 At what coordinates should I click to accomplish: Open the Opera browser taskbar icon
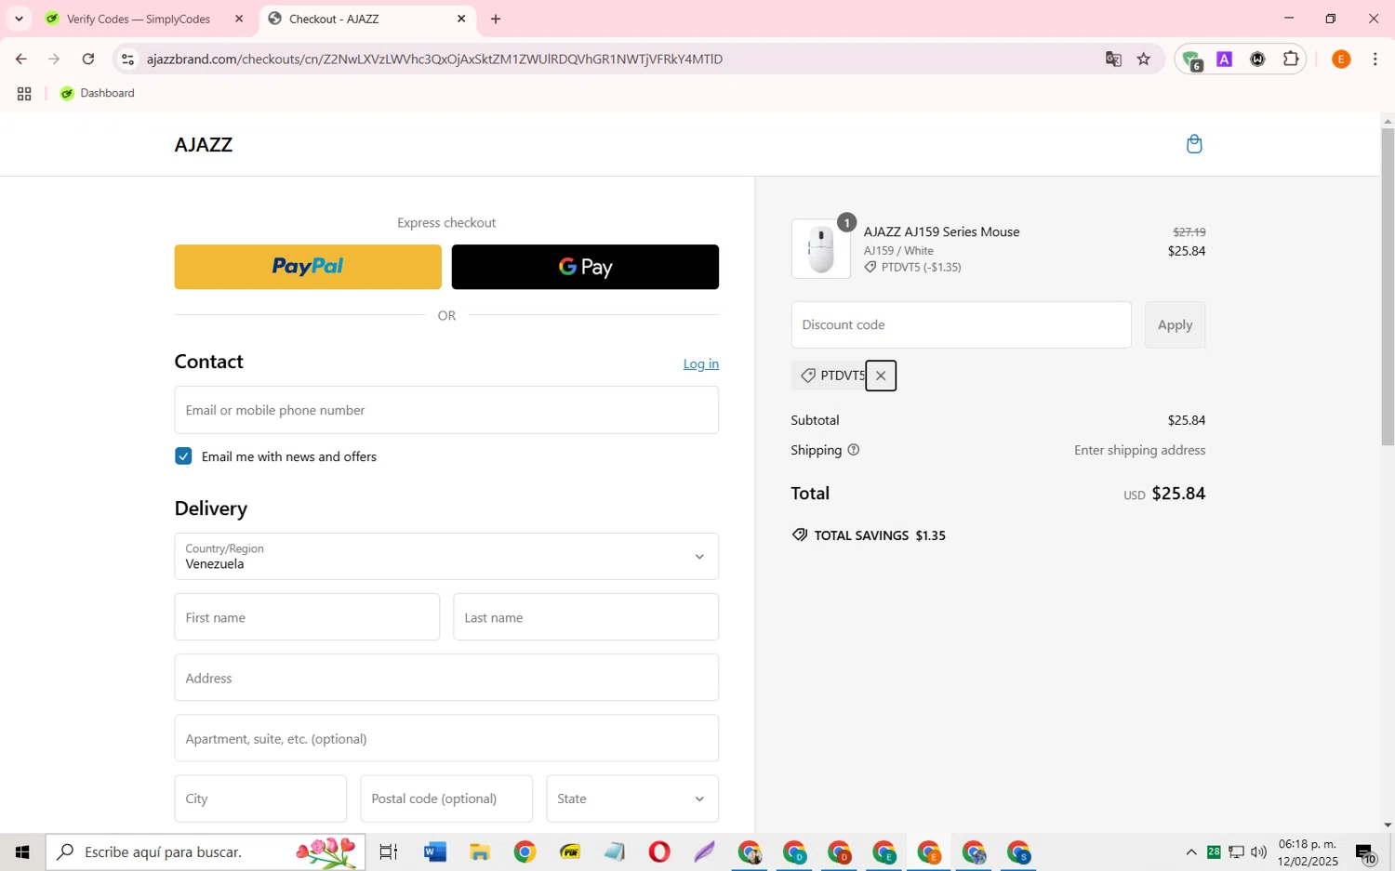tap(659, 851)
